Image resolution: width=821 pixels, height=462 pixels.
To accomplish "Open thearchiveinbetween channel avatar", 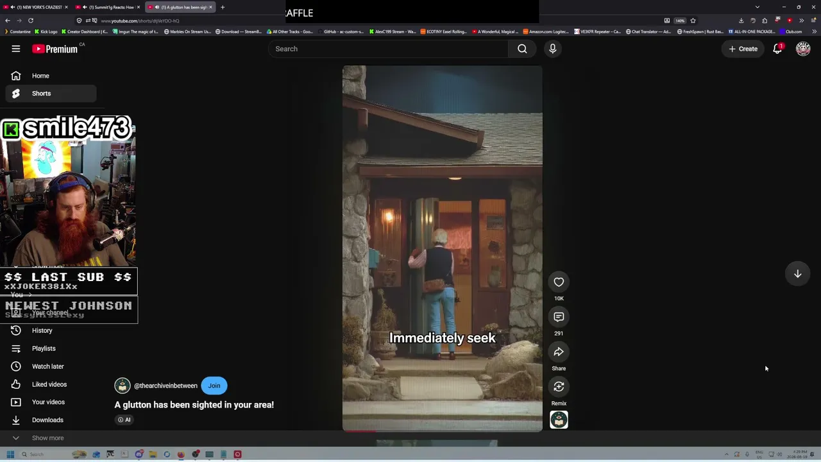I will (122, 386).
